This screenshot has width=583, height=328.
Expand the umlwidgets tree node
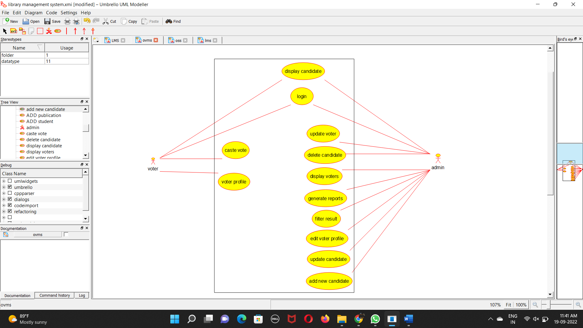(x=4, y=181)
